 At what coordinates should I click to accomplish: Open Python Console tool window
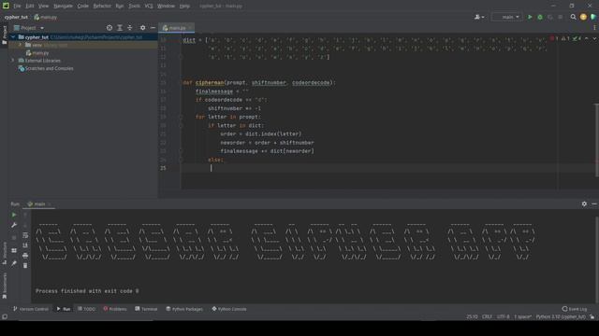(229, 309)
